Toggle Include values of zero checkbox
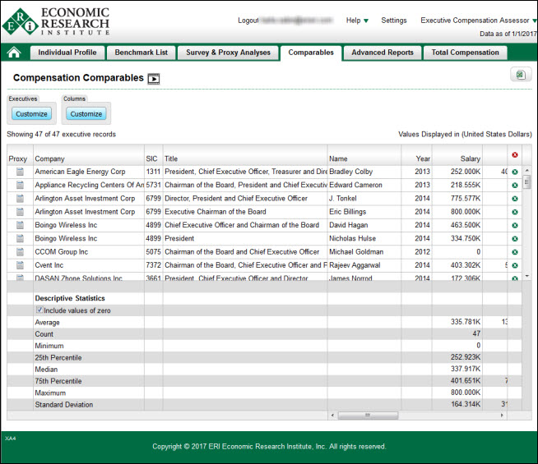538x464 pixels. (39, 310)
